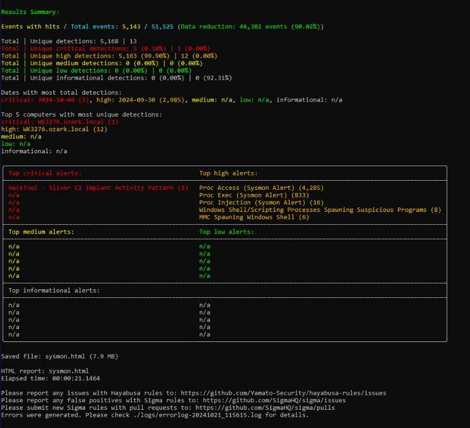Image resolution: width=470 pixels, height=428 pixels.
Task: Click the 'Top high alerts:' header
Action: click(x=228, y=173)
